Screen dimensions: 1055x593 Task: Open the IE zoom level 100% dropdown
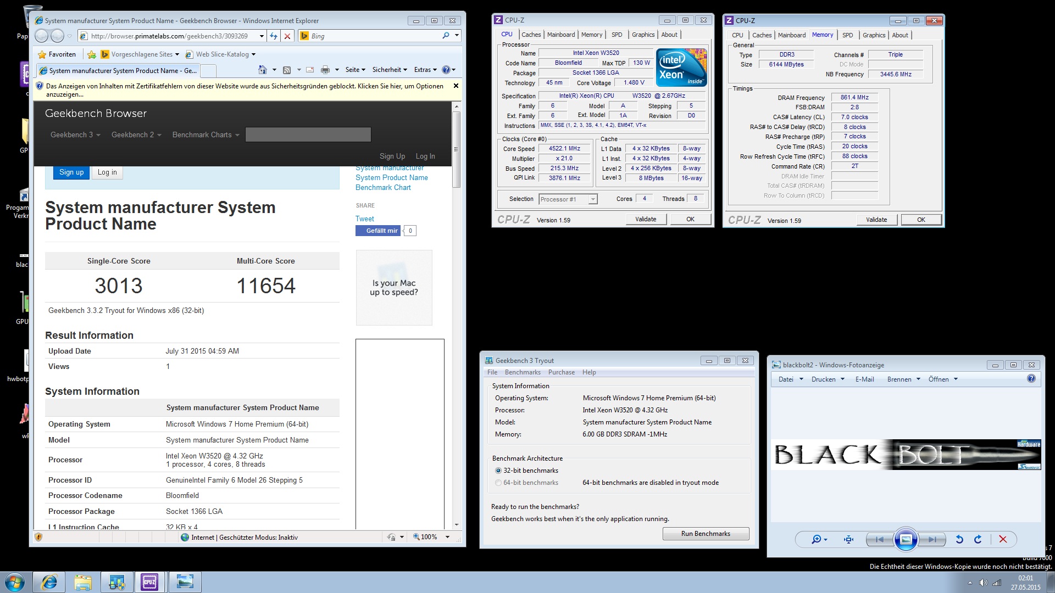coord(447,537)
